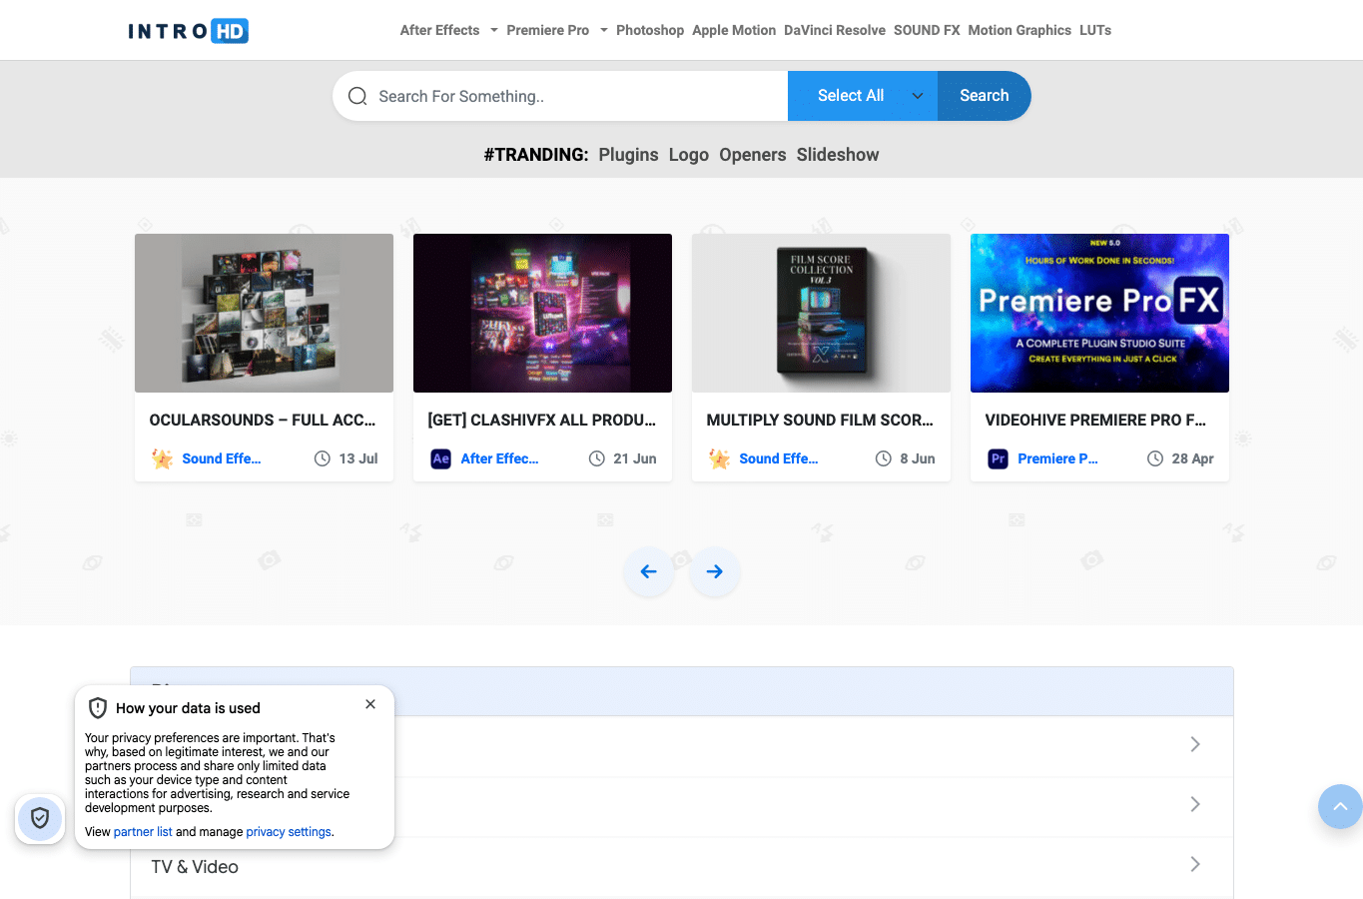
Task: Open the LUTs menu item
Action: click(x=1095, y=30)
